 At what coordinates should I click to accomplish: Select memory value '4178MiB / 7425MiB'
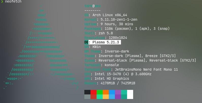tap(118, 83)
